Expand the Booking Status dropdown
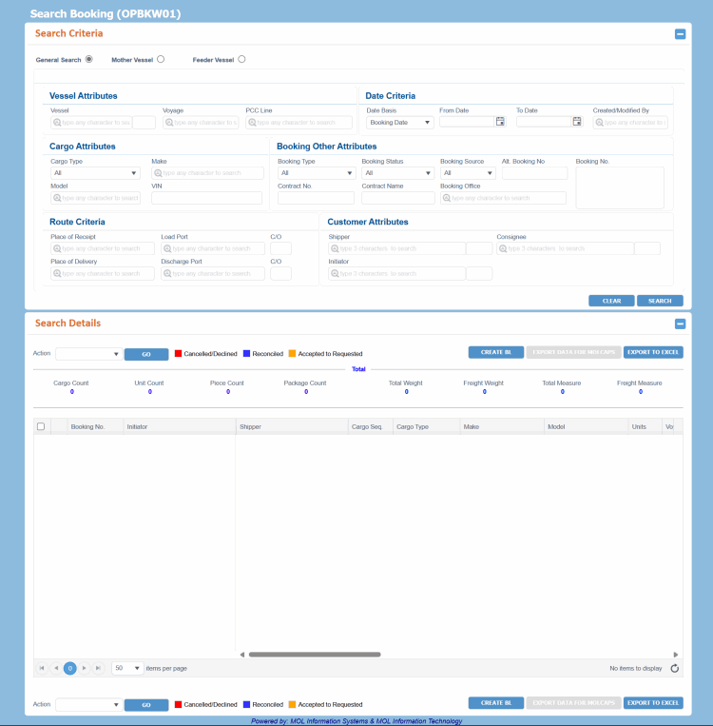Screen dimensions: 713x726 tap(395, 173)
